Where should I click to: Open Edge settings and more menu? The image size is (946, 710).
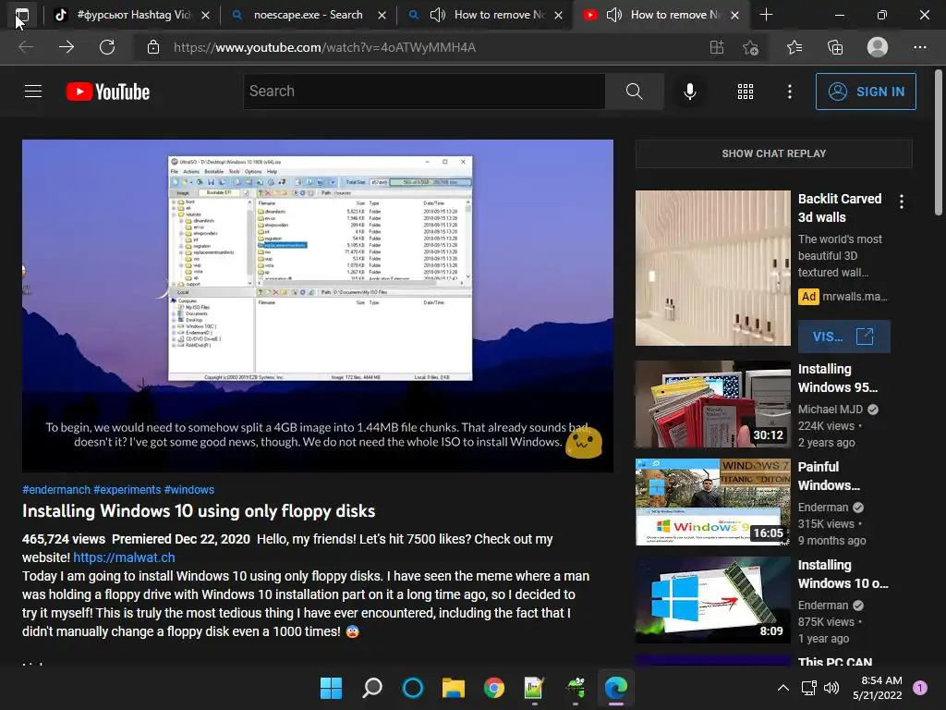coord(919,47)
